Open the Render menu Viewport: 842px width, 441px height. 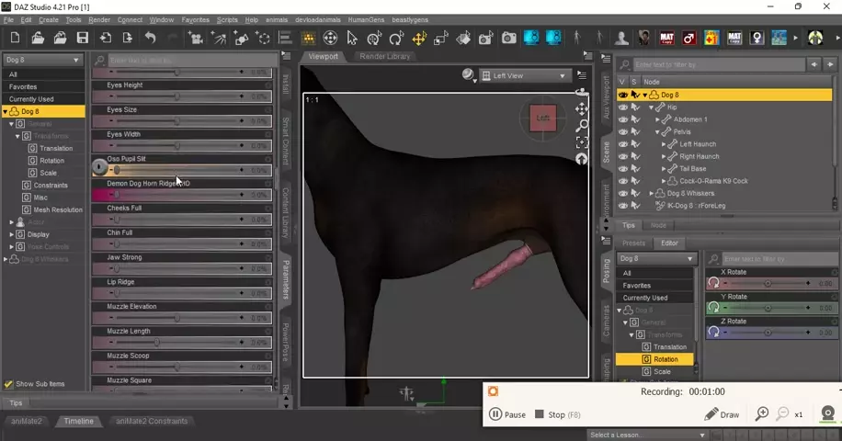tap(99, 19)
